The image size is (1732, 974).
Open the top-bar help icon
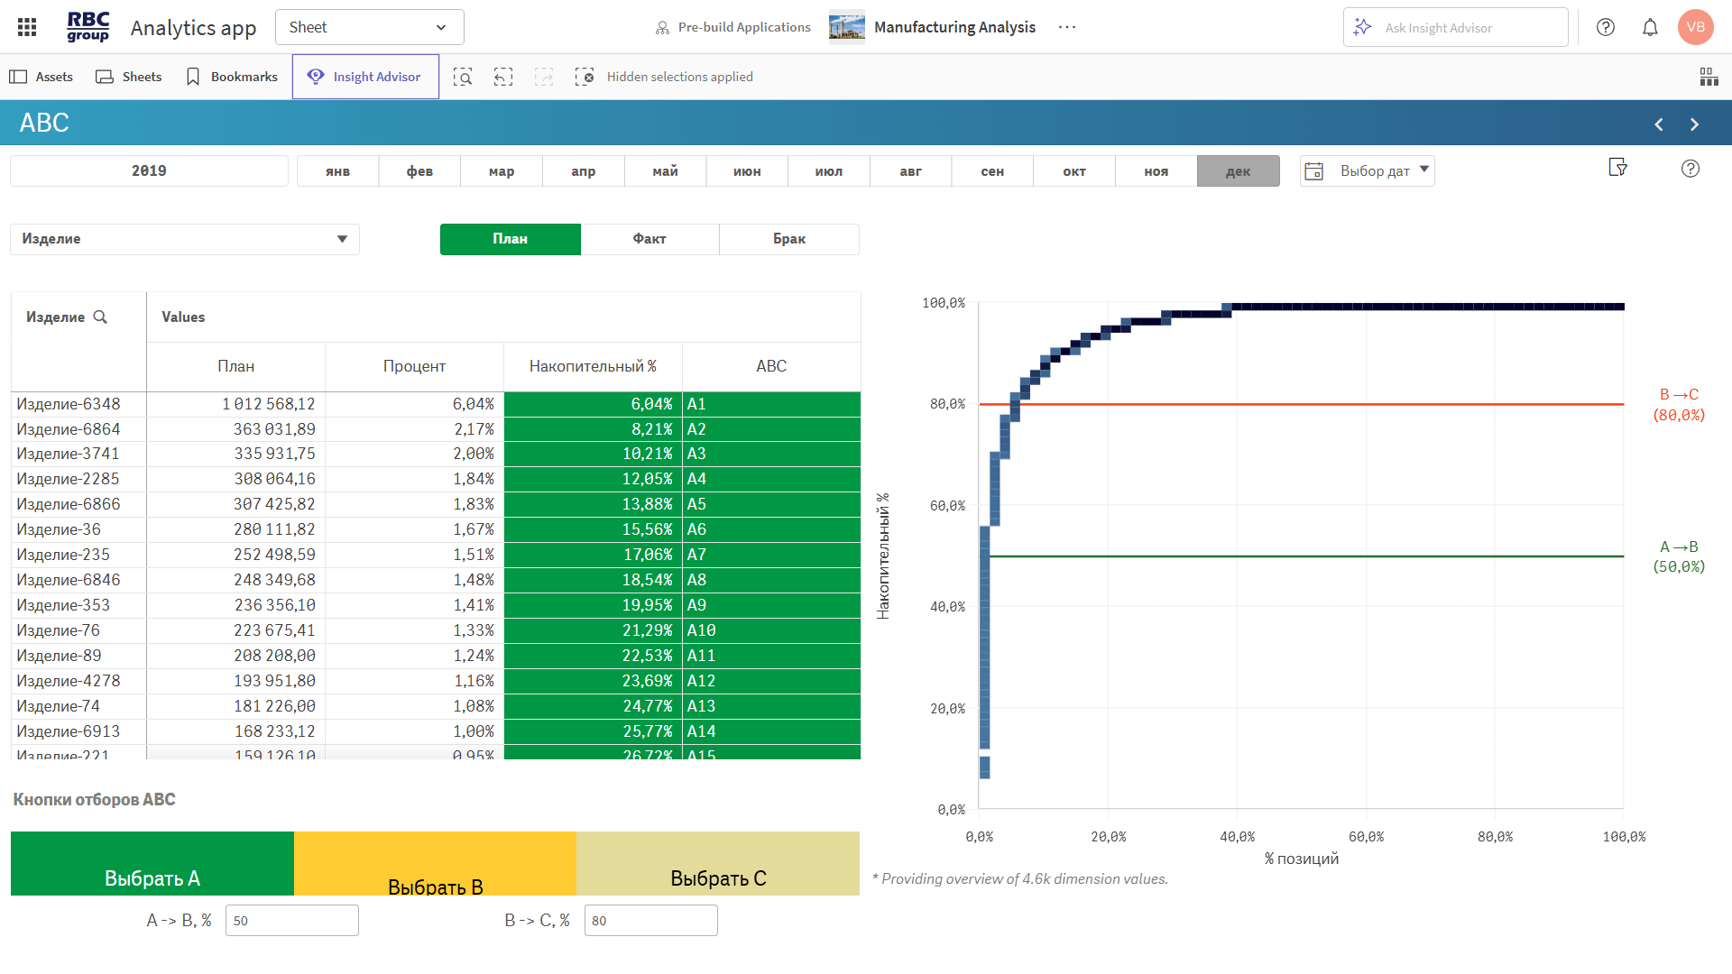(x=1606, y=27)
